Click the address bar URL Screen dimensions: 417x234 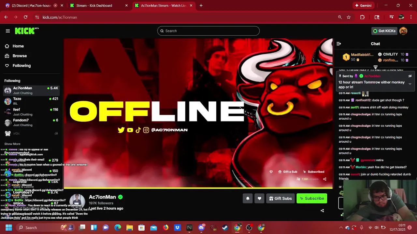(60, 17)
